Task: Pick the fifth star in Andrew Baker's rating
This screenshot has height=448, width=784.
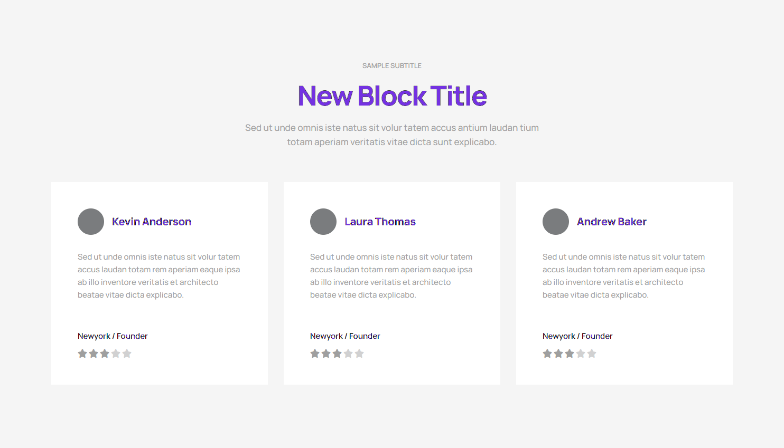Action: pos(592,354)
